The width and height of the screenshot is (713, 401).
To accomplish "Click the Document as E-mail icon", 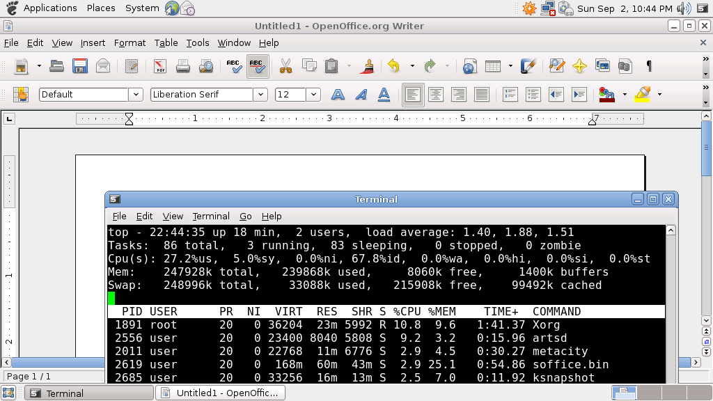I will tap(103, 66).
